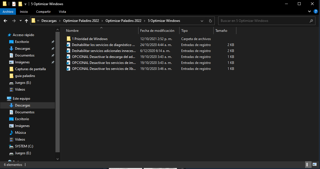Select the highlighted Descargas under Este equipo
Viewport: 320px width, 169px height.
tap(28, 105)
